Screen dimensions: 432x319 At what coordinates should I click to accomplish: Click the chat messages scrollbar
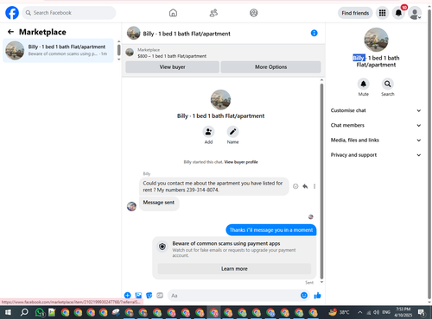321,181
